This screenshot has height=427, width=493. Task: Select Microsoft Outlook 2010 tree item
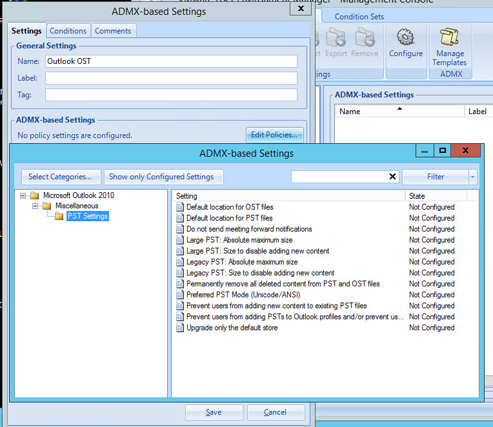pos(79,195)
